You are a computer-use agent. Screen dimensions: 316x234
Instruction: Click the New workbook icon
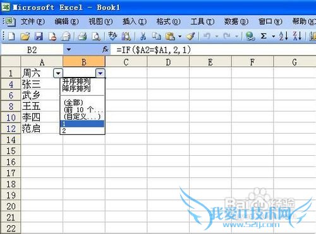tap(11, 36)
